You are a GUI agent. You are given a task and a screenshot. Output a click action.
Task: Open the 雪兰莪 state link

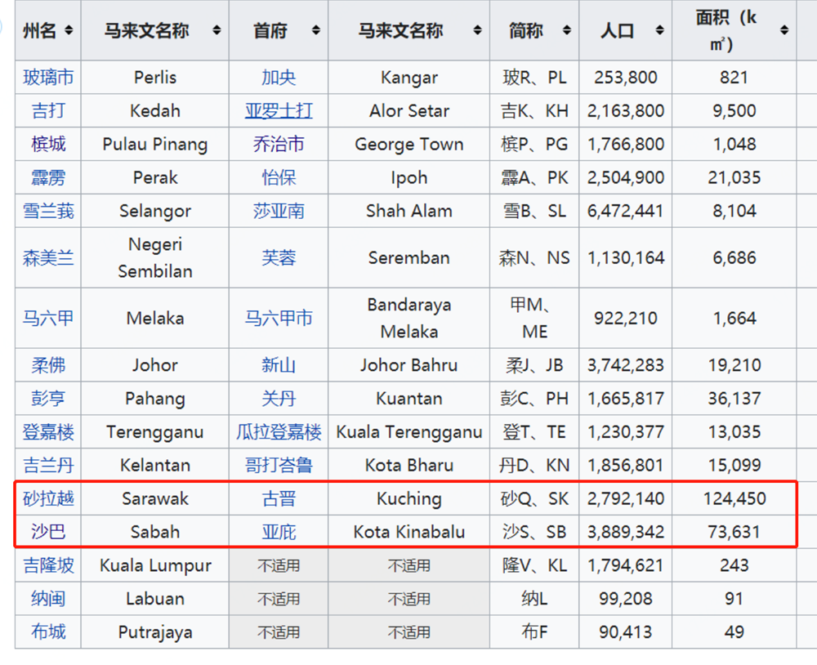tap(48, 211)
